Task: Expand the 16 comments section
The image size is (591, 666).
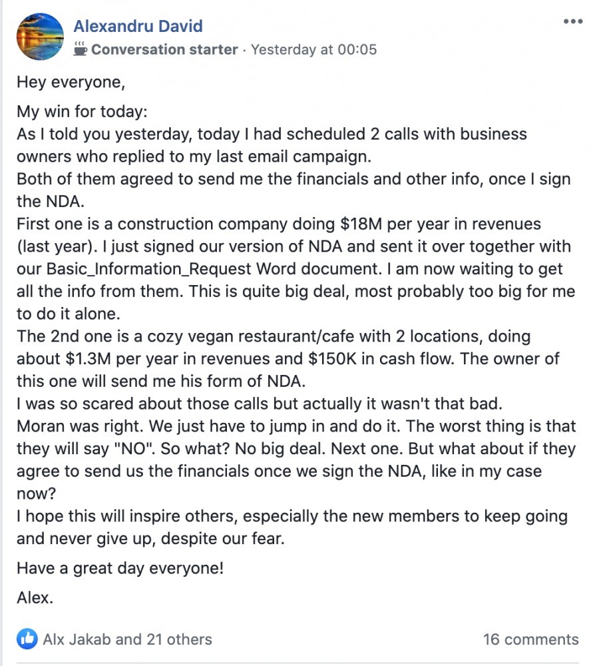Action: tap(530, 639)
